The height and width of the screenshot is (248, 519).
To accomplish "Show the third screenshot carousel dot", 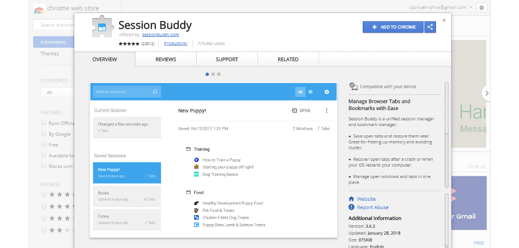I will [x=219, y=74].
